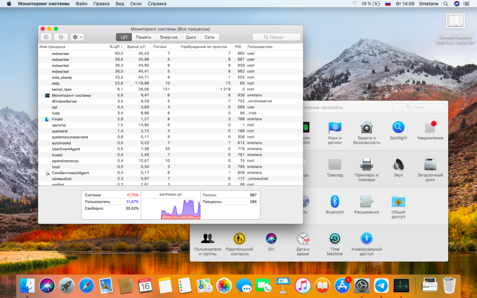Select the mds_stores process row
The image size is (477, 298).
tap(170, 77)
